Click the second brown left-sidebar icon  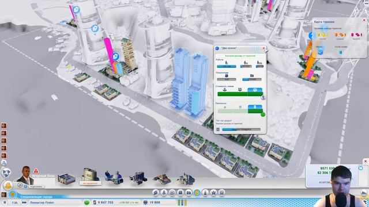click(4, 133)
